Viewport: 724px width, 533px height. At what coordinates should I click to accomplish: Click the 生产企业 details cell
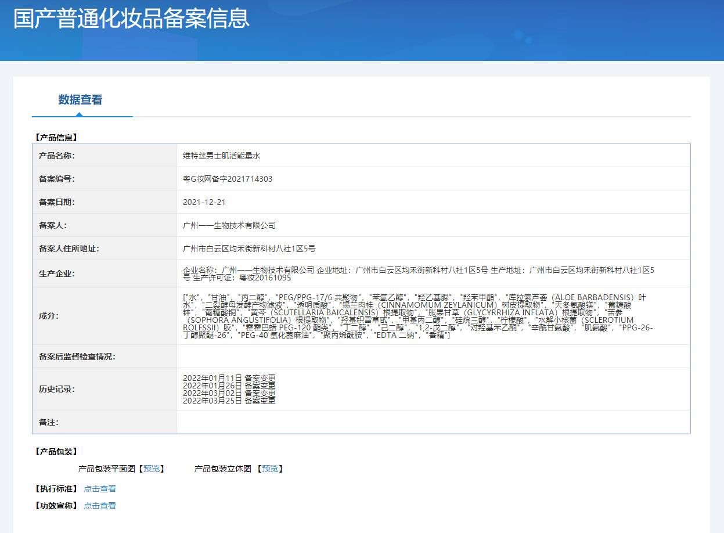point(418,273)
